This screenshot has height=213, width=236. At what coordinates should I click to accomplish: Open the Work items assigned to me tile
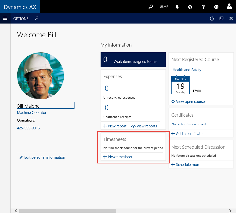pyautogui.click(x=133, y=60)
